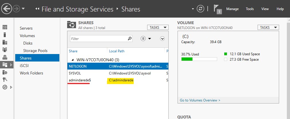Open Work Folders page

pos(32,73)
